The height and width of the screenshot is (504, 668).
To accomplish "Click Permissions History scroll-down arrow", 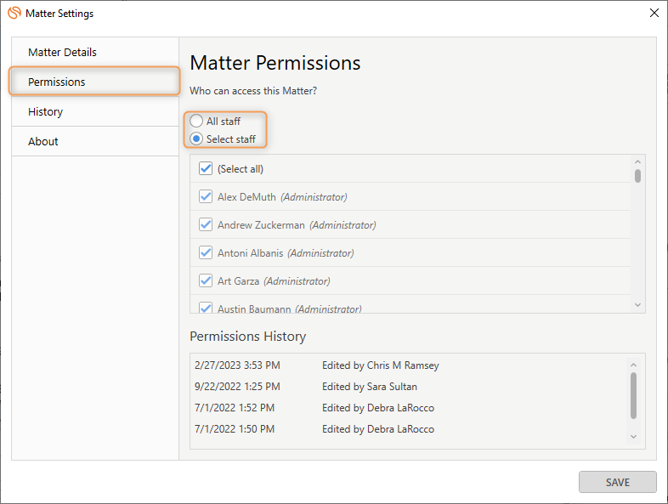I will click(633, 437).
